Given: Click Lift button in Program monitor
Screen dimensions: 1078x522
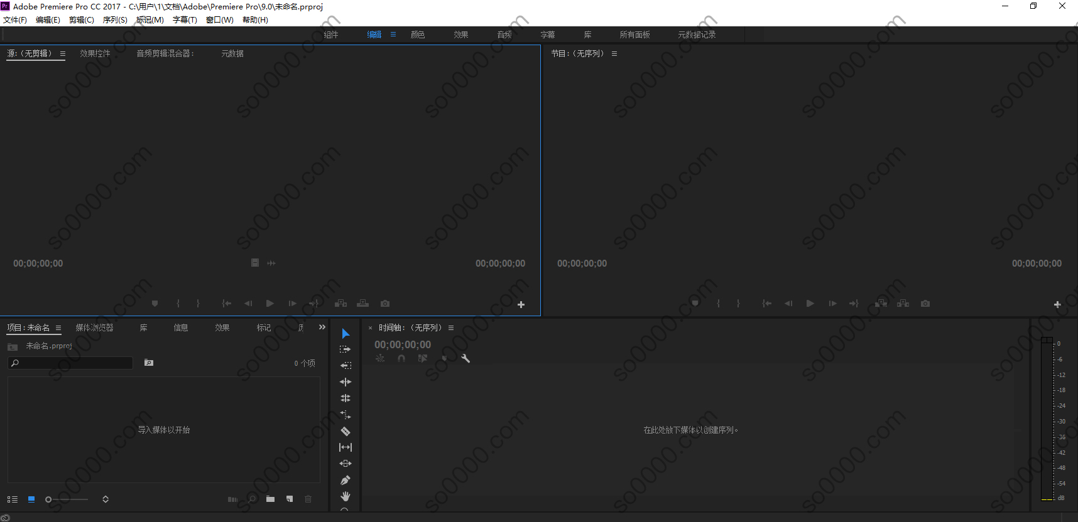Looking at the screenshot, I should click(x=881, y=304).
